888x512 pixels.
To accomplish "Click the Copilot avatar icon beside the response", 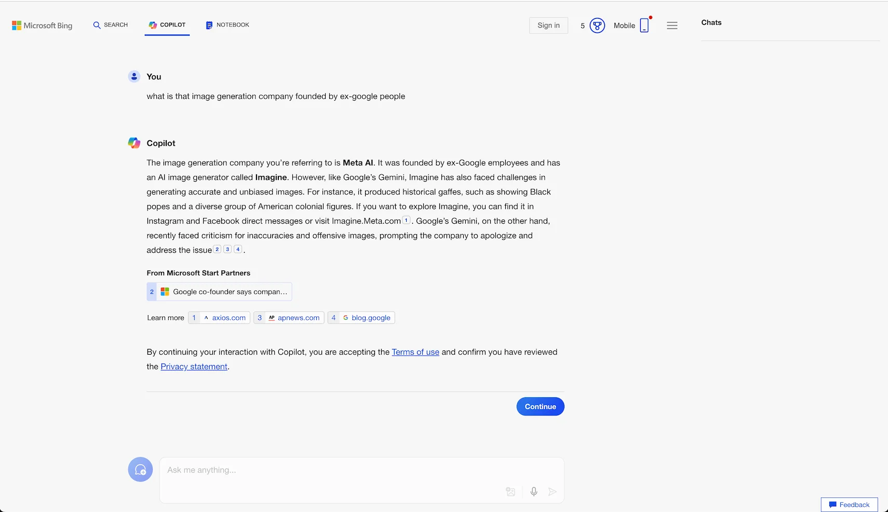I will (134, 143).
